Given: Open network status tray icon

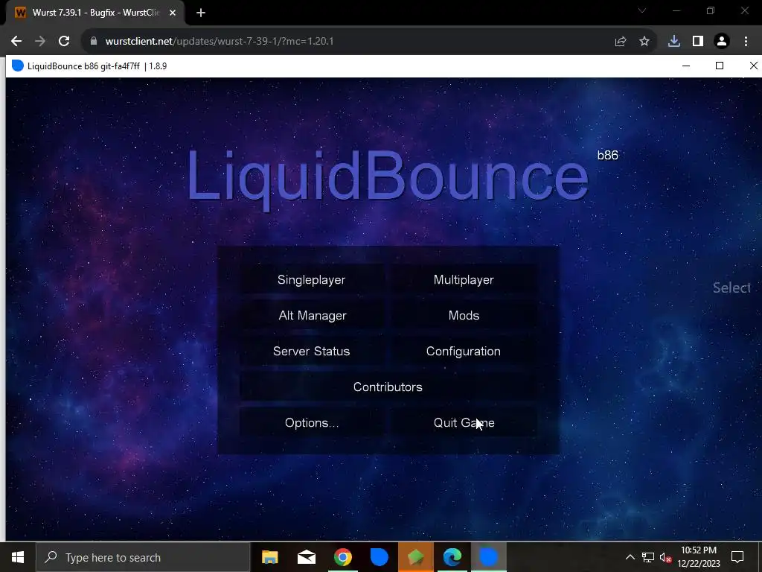Looking at the screenshot, I should pyautogui.click(x=648, y=557).
